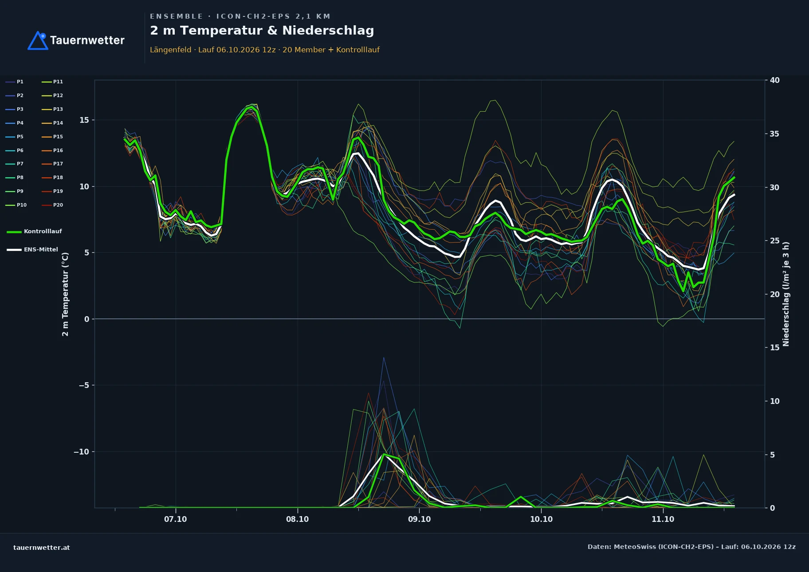The height and width of the screenshot is (572, 809).
Task: Select legend entry P10
Action: point(16,205)
